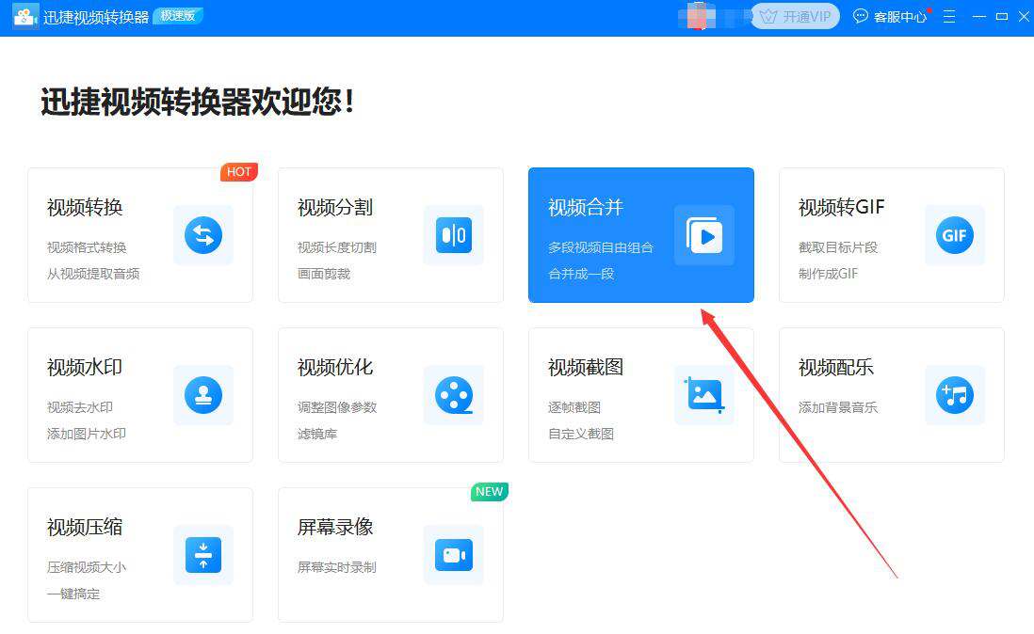
Task: Click the 开通VIP button text
Action: tap(806, 16)
